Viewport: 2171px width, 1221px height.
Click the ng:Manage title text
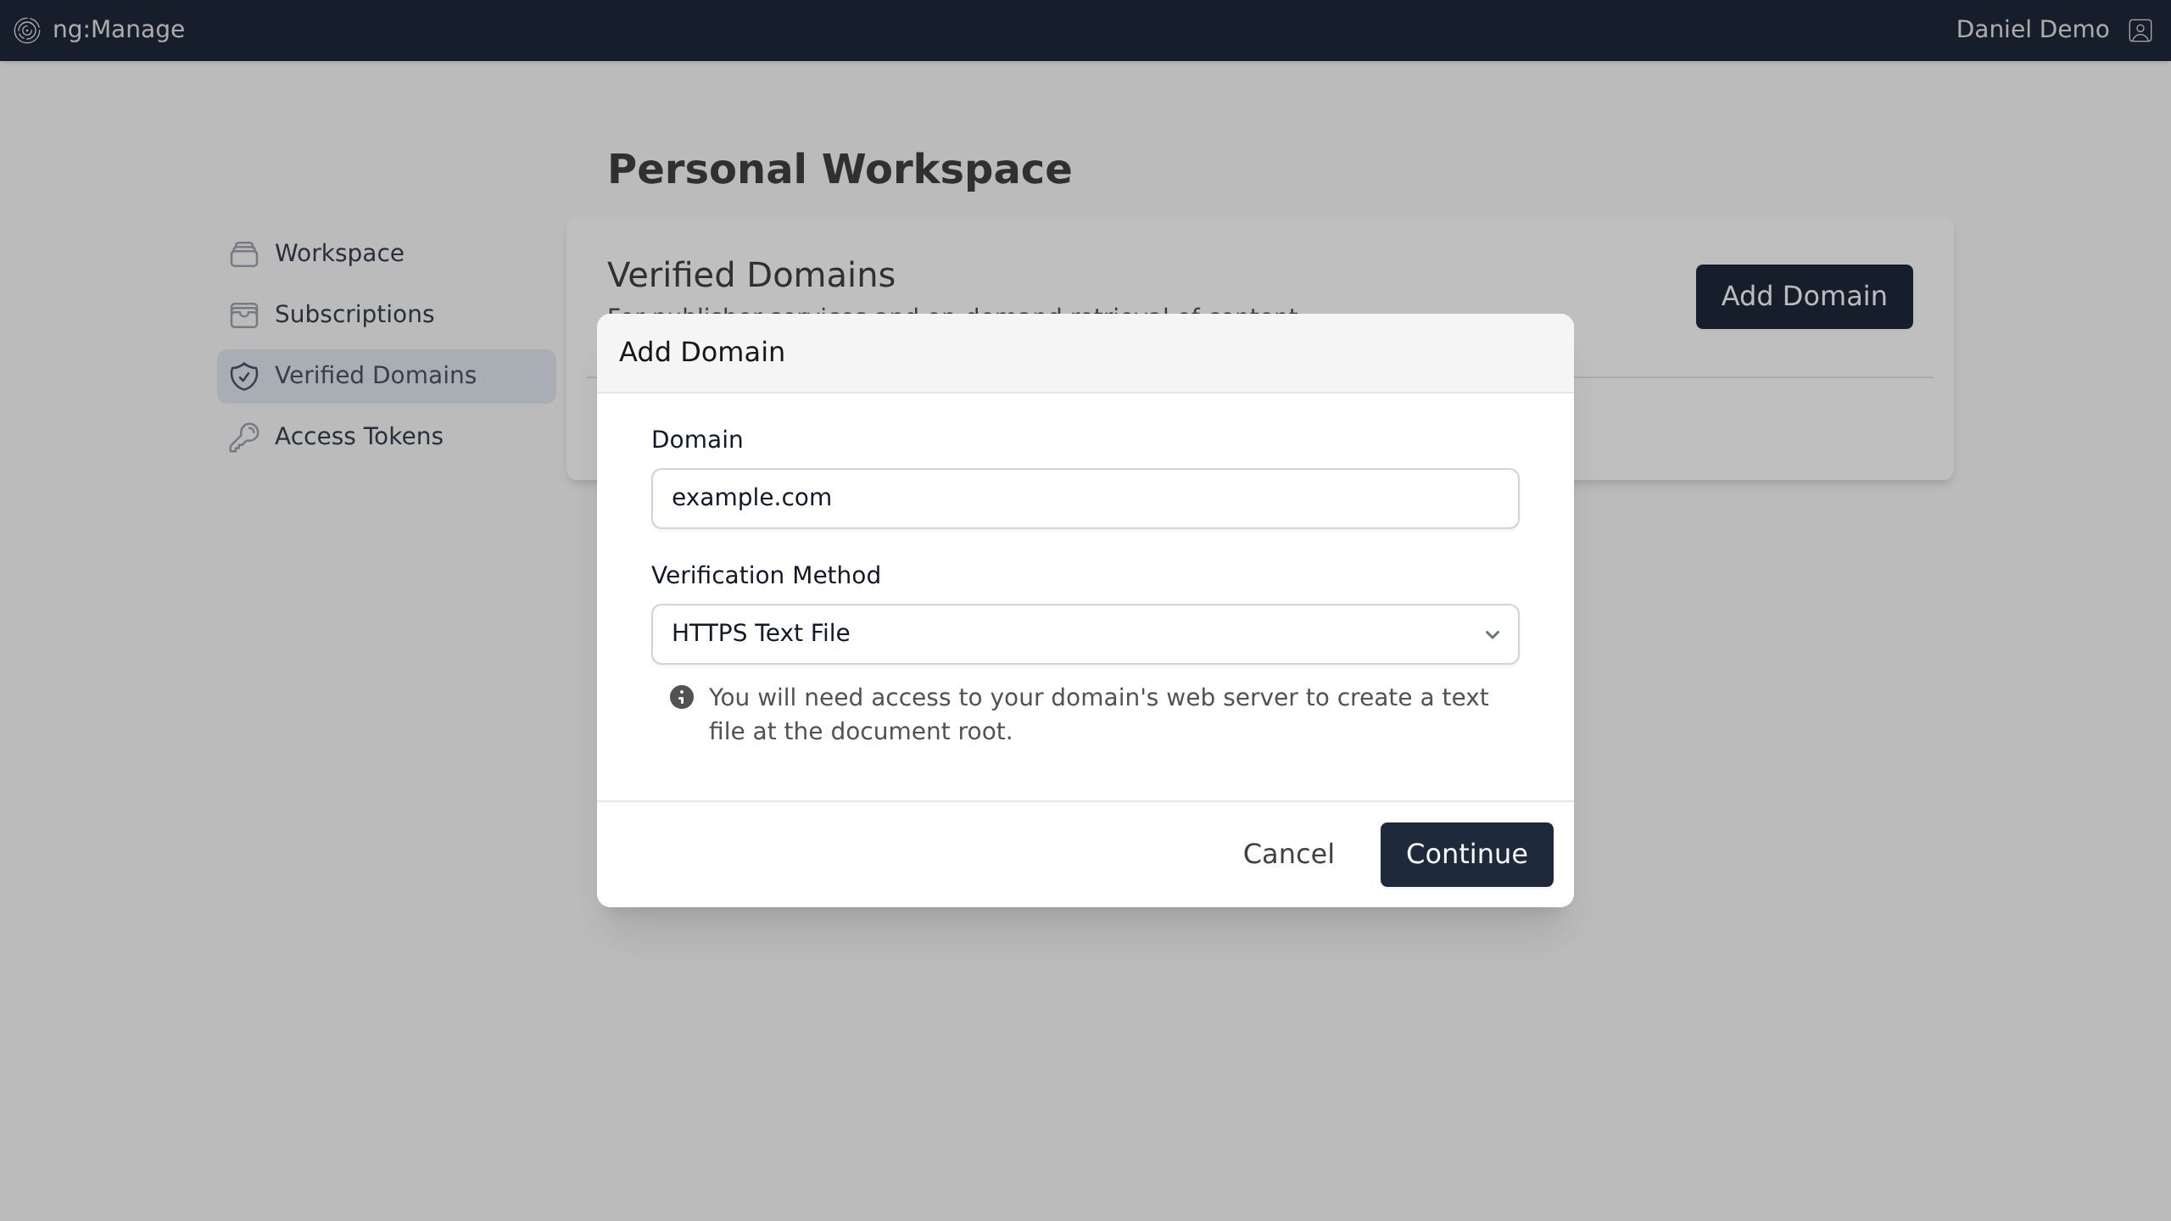tap(119, 30)
